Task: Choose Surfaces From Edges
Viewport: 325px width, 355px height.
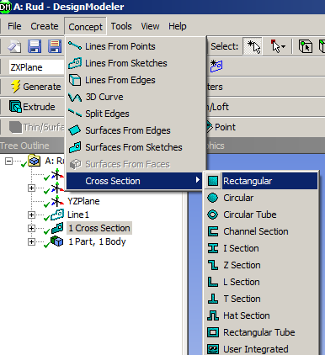Action: 136,130
